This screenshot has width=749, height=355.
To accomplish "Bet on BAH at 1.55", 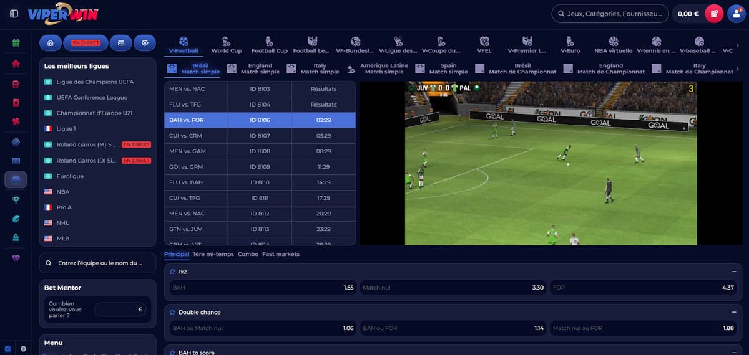I will [263, 288].
